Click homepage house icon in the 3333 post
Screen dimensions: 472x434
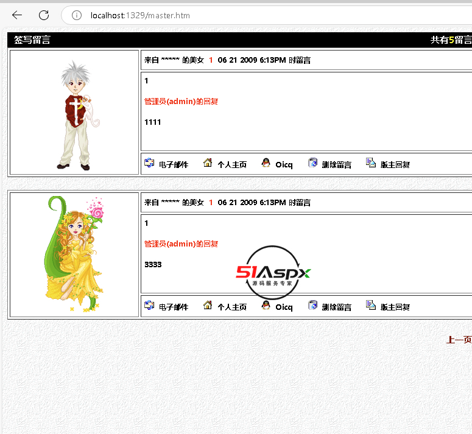pyautogui.click(x=208, y=305)
